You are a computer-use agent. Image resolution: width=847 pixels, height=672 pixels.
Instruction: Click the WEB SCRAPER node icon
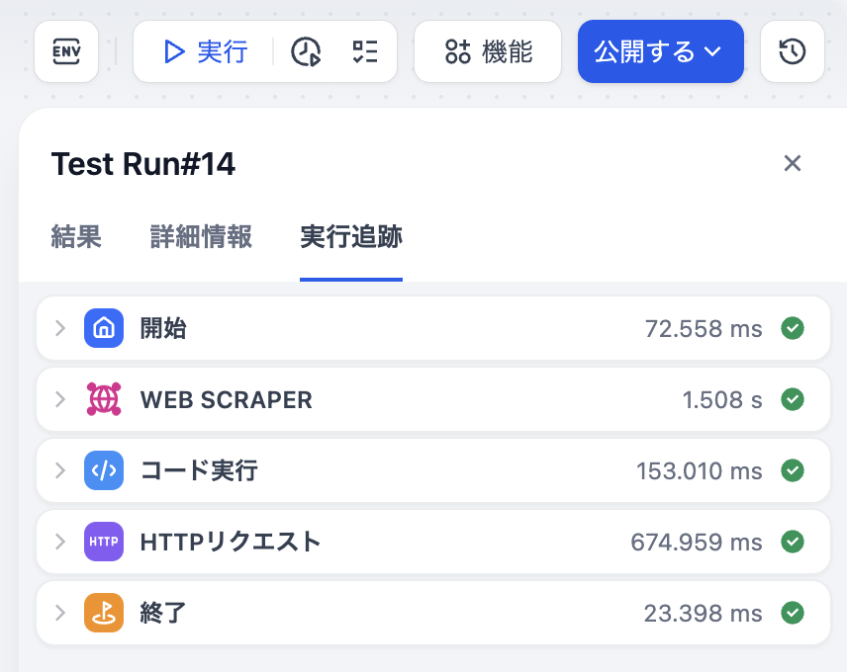tap(104, 399)
